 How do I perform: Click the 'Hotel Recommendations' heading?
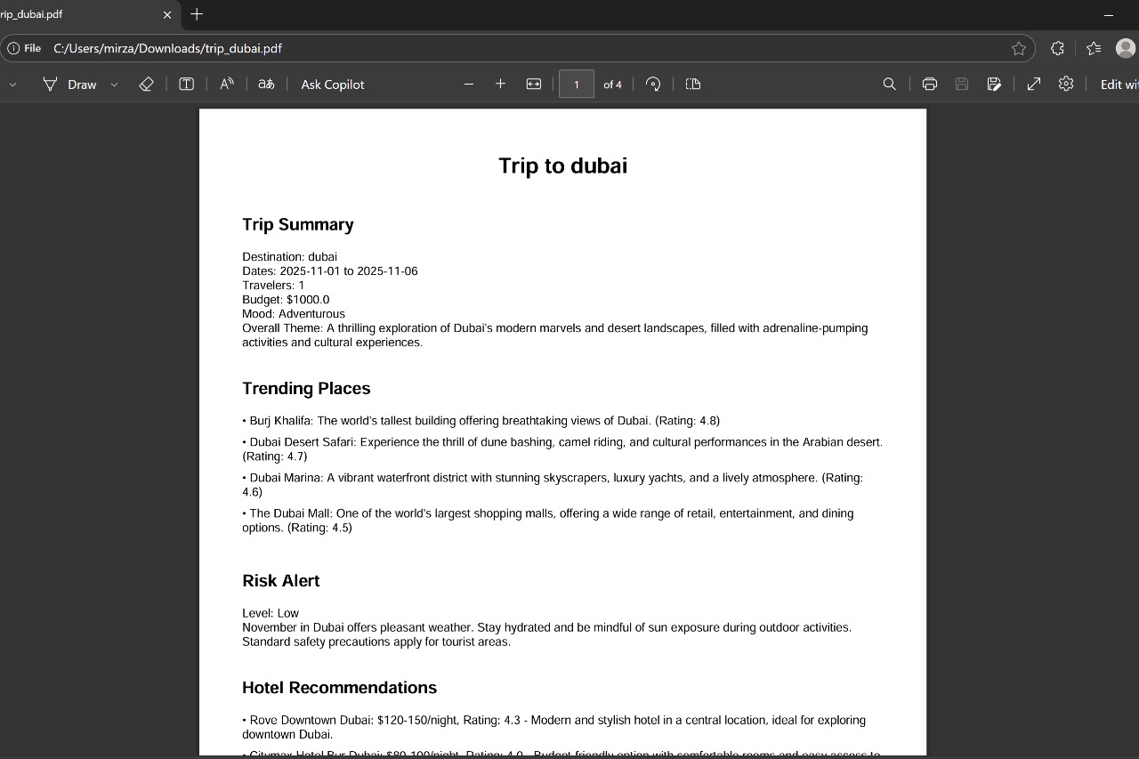[x=340, y=687]
